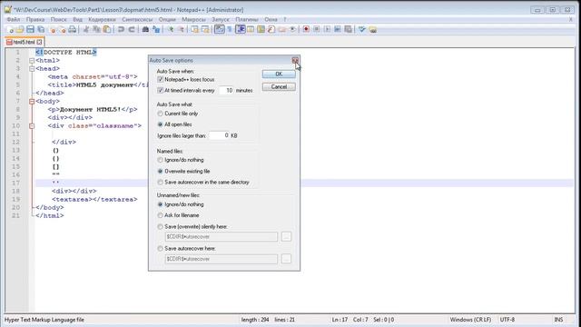Click the Synchronize horizontal scrolling icon

coord(205,30)
